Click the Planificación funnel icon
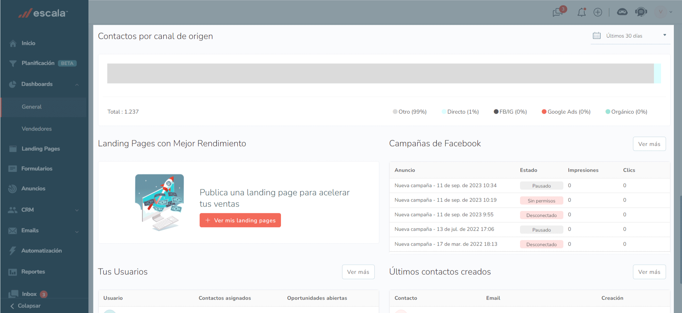Image resolution: width=682 pixels, height=313 pixels. 13,63
